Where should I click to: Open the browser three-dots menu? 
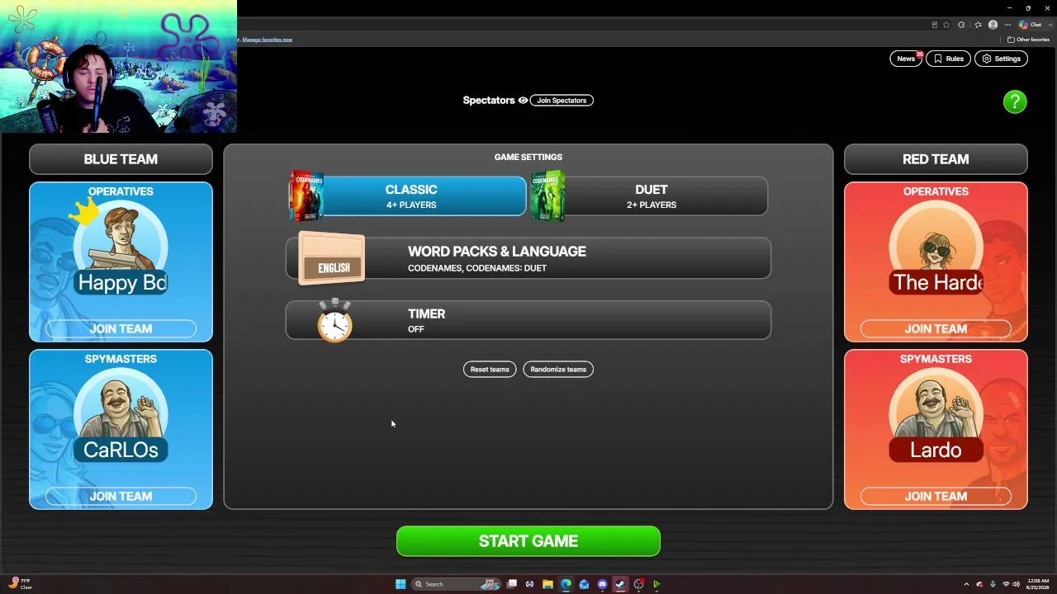[1007, 25]
